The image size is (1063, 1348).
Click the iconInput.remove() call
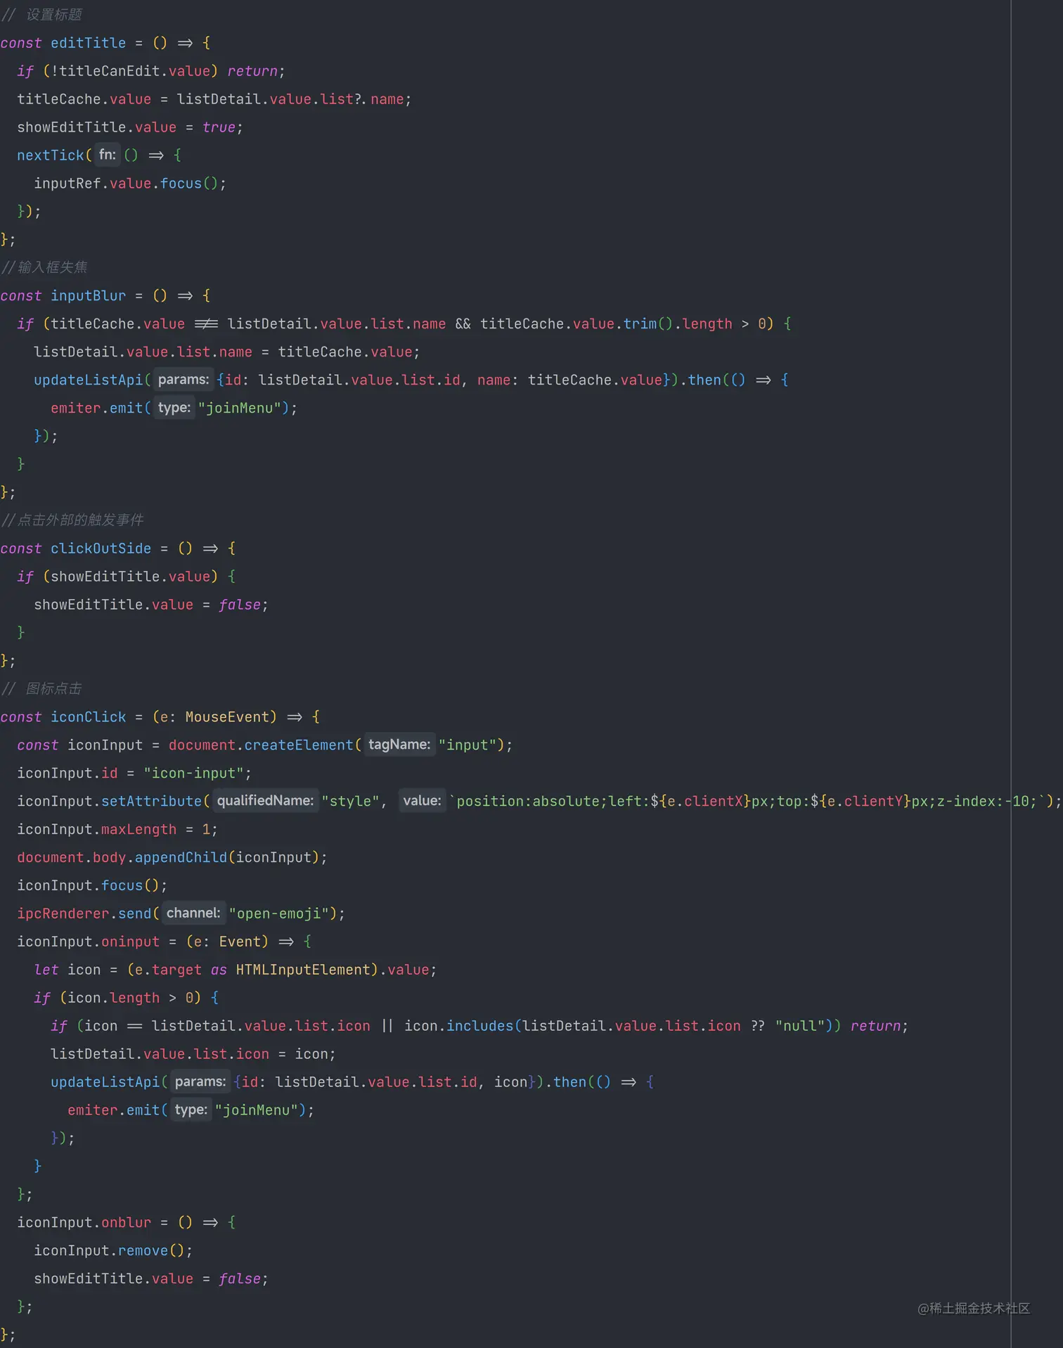tap(109, 1251)
